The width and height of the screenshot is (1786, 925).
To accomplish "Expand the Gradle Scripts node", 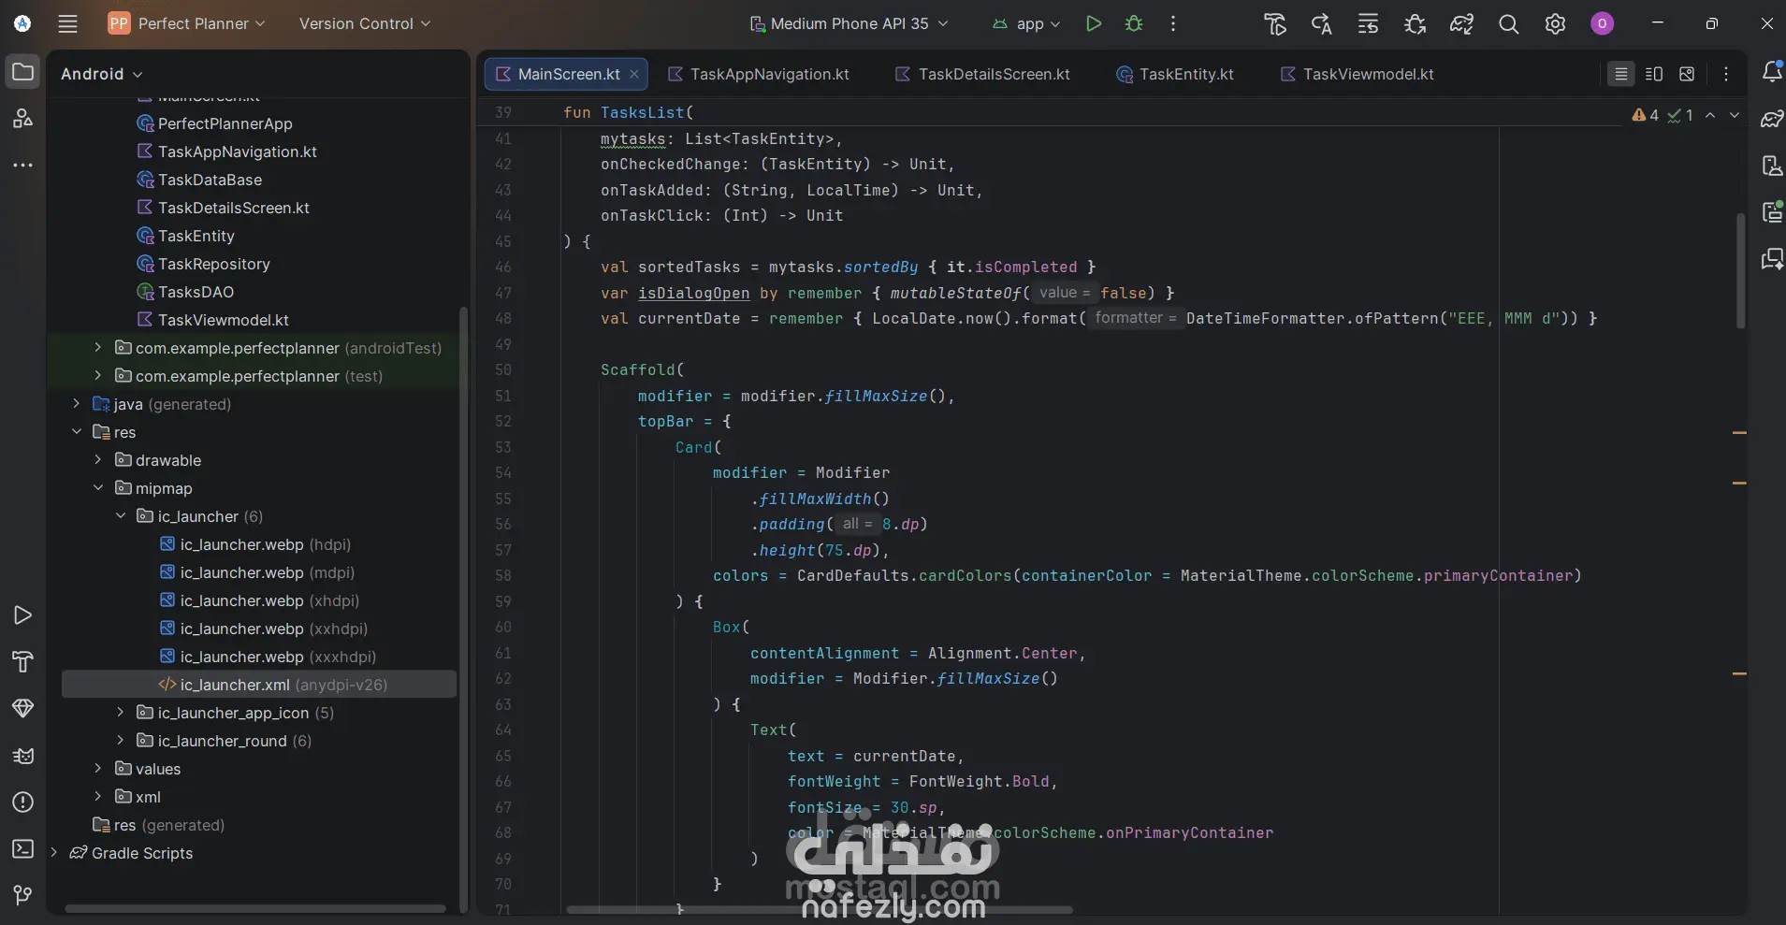I will point(53,853).
